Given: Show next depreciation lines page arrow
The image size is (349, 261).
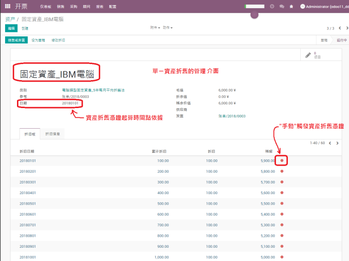Looking at the screenshot, I should (338, 143).
